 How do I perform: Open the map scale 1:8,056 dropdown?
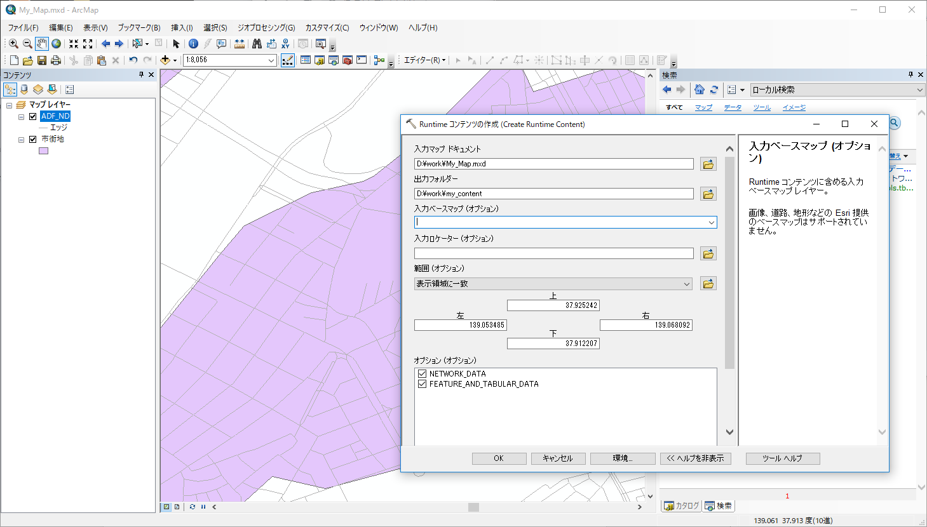pos(271,60)
